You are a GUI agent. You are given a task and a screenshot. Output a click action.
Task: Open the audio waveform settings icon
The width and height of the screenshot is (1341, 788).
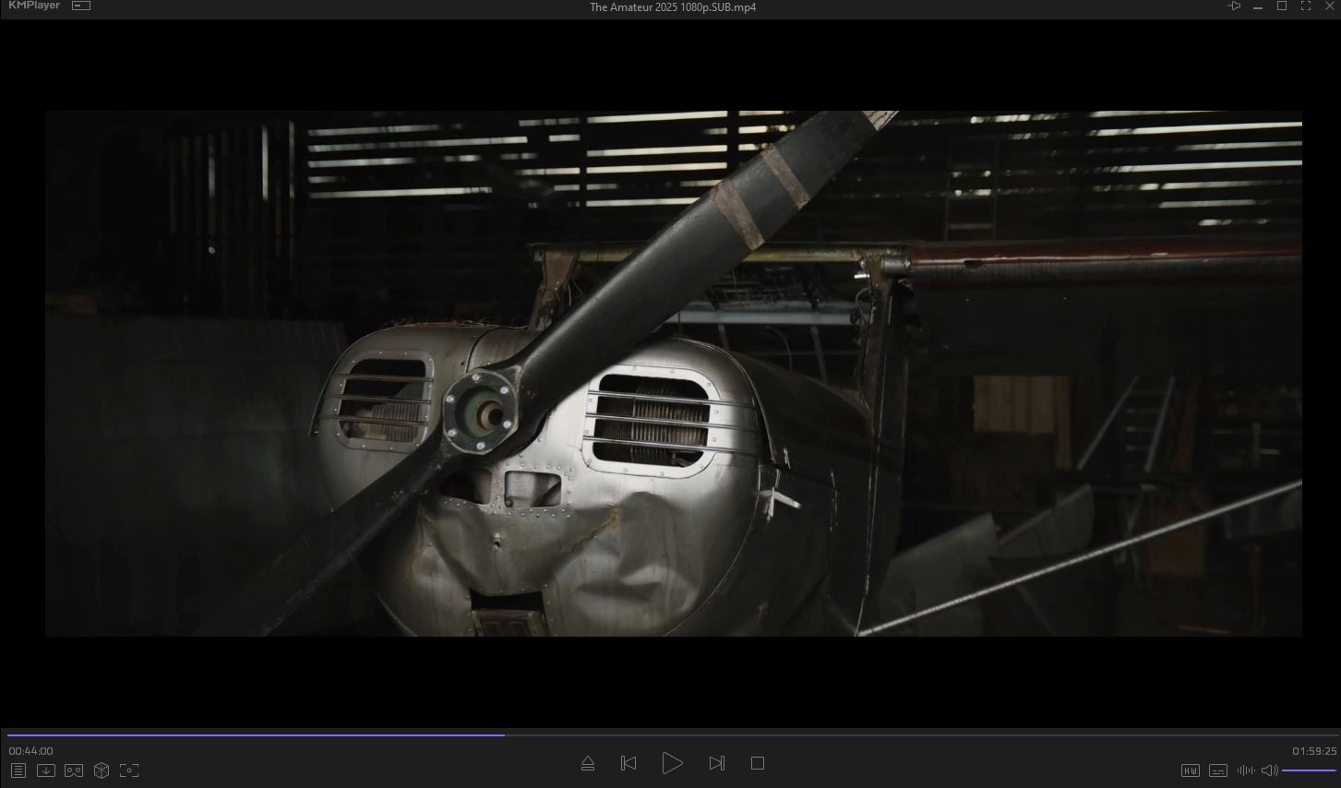point(1246,770)
